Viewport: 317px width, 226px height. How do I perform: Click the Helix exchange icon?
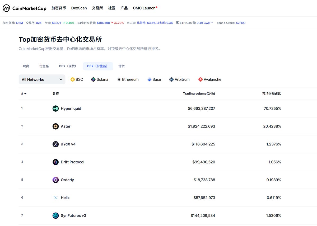(x=55, y=198)
